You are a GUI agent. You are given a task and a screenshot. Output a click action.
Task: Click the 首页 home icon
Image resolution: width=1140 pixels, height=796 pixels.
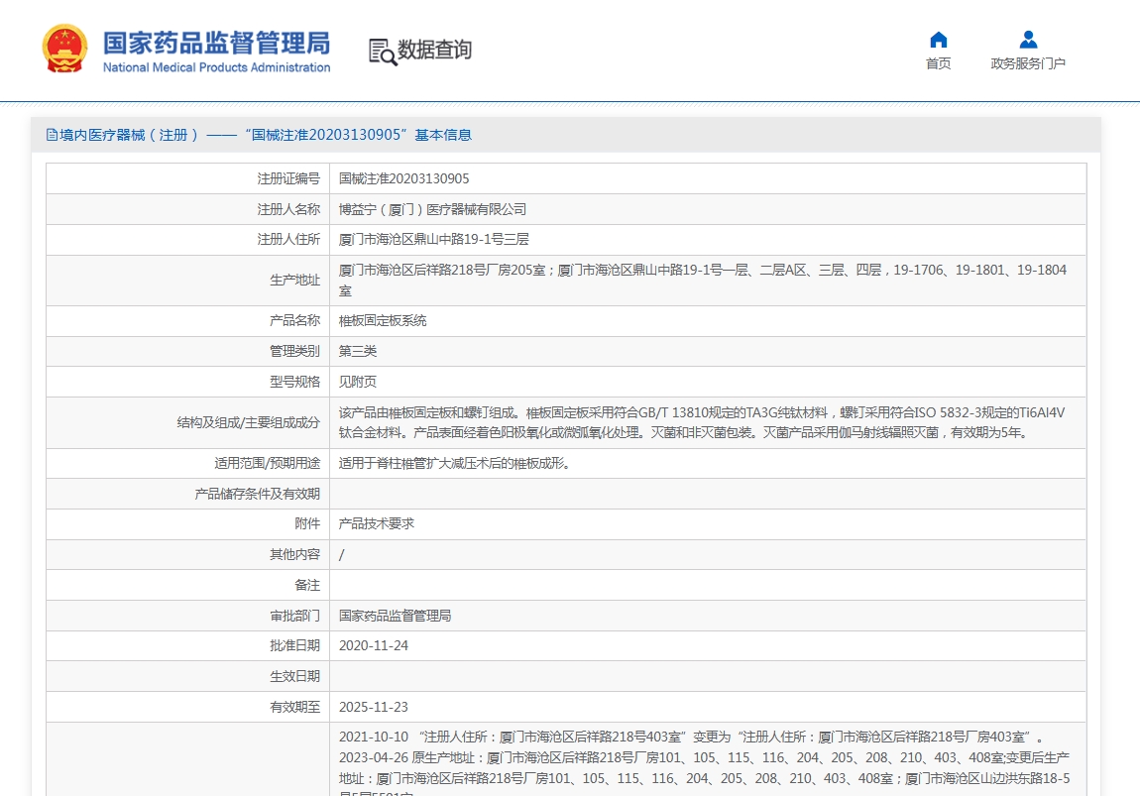(939, 40)
